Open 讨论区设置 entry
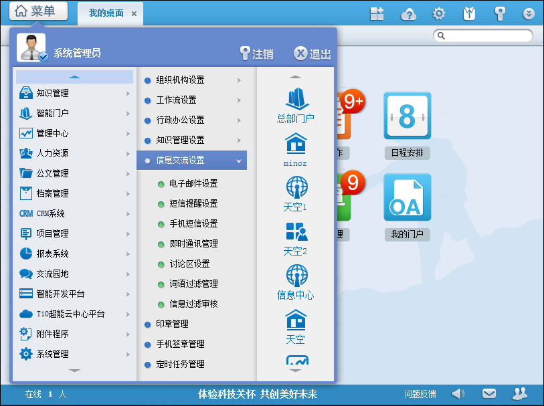544x406 pixels. point(189,264)
